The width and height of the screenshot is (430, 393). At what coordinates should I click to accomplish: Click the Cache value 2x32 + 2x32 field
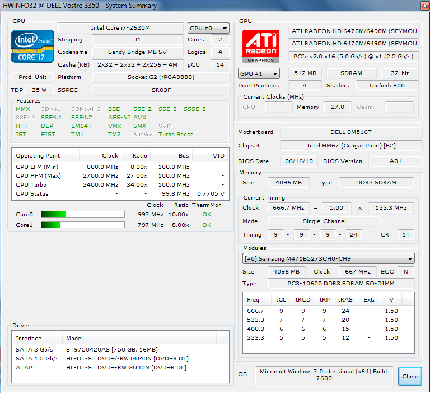(x=137, y=65)
